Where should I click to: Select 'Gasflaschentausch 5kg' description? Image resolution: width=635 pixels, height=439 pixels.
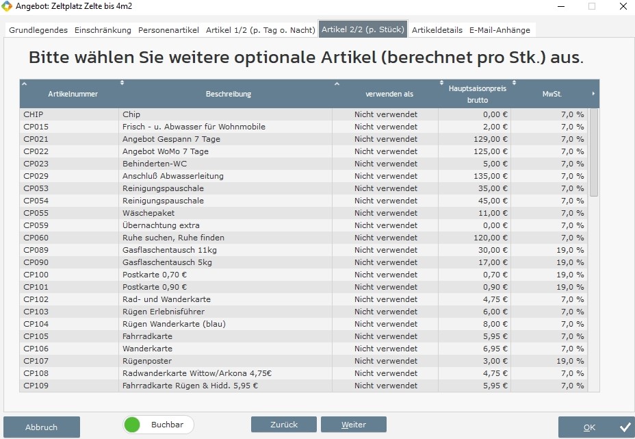pos(226,262)
